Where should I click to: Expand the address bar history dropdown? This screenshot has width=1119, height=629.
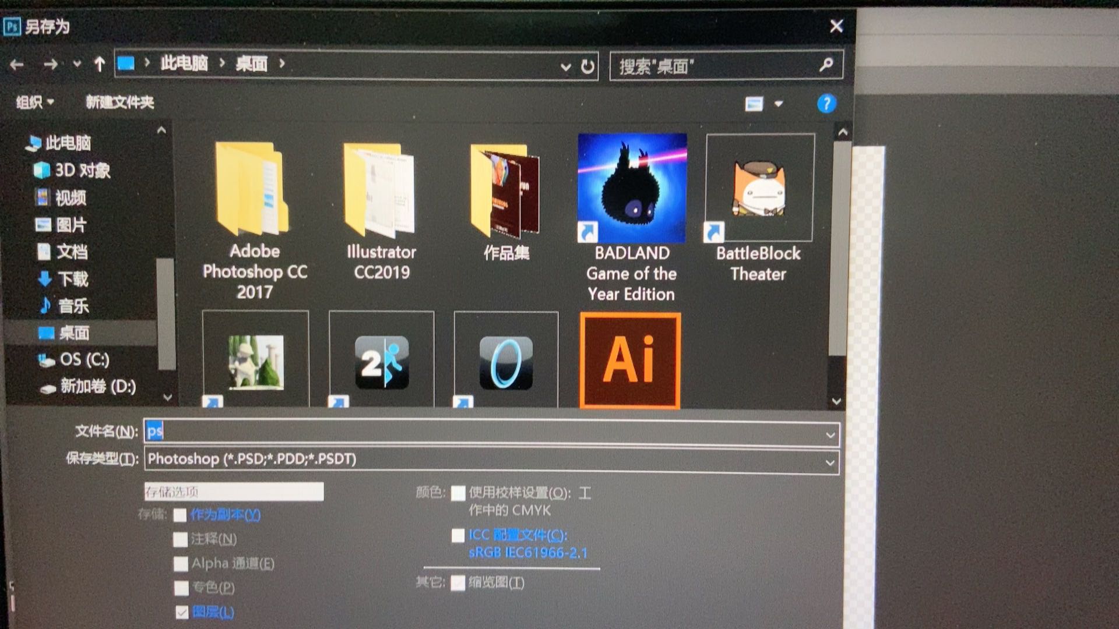[565, 66]
